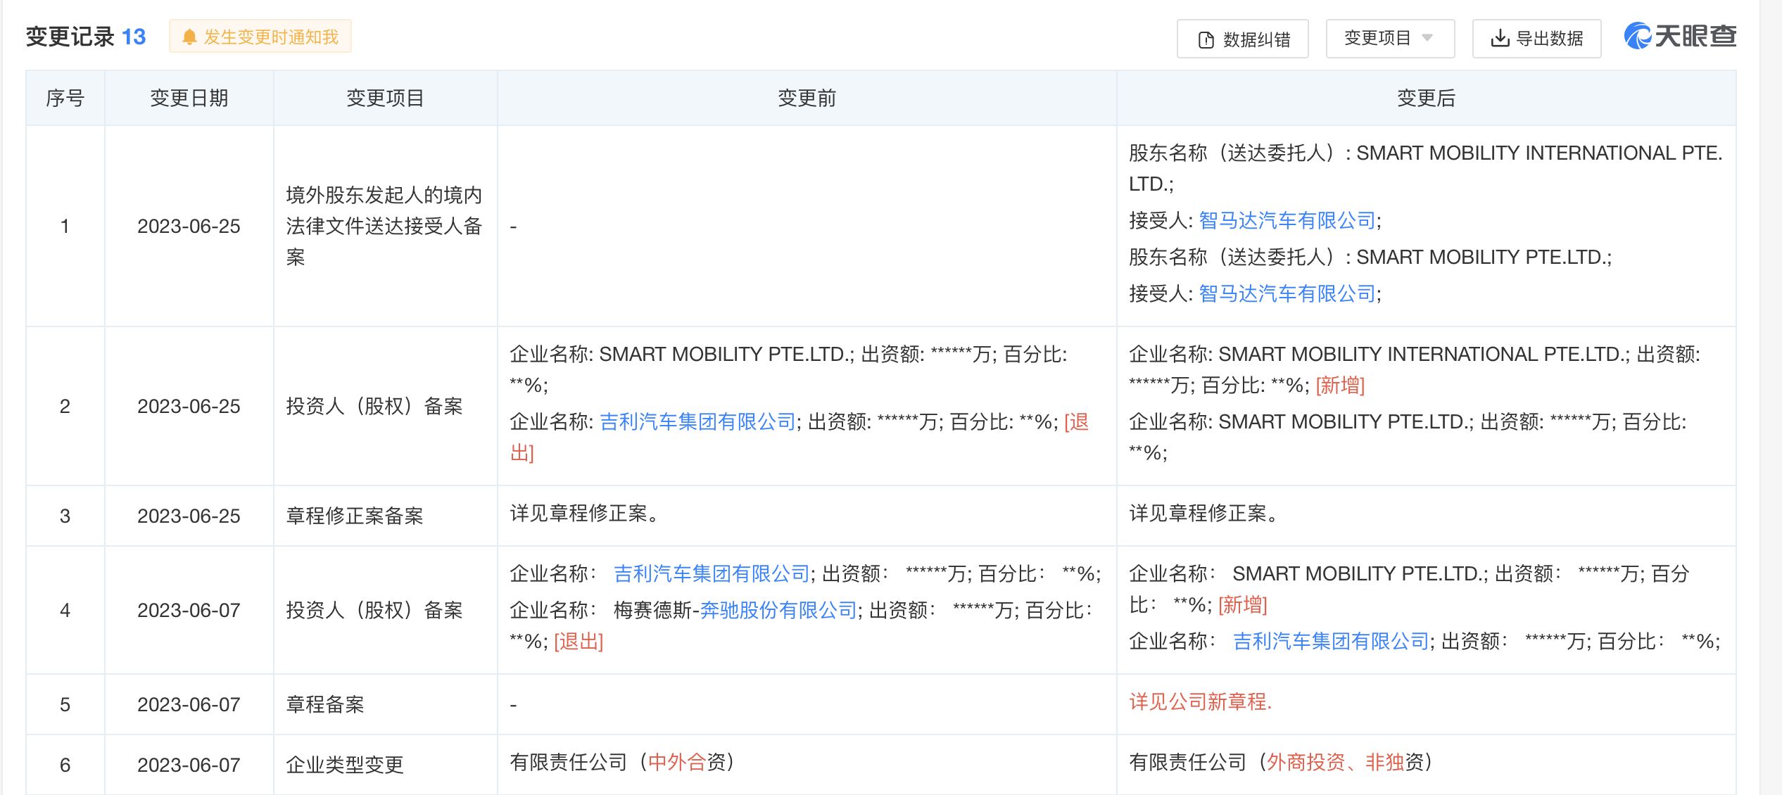
Task: Select date 2023-06-25 in row 3
Action: coord(189,516)
